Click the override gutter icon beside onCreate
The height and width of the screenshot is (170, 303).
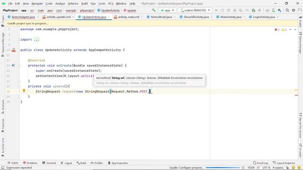13,66
